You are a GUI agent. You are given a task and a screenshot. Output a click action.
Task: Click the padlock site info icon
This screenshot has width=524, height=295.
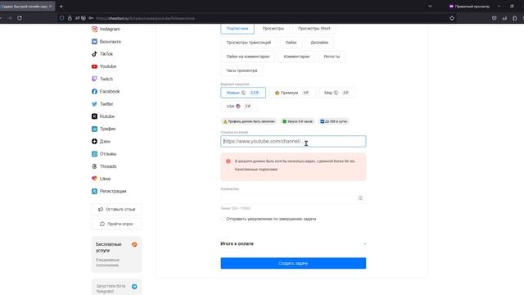70,18
